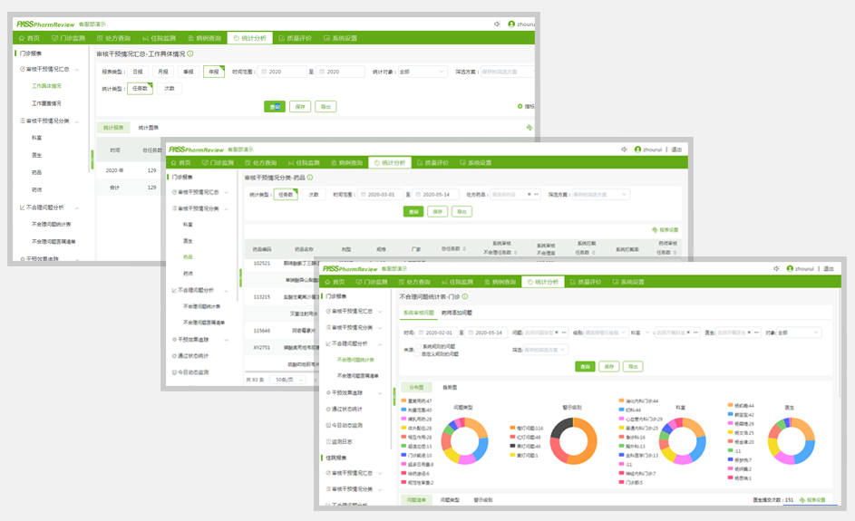Viewport: 855px width, 521px height.
Task: Clear the 科室 field using its × icon in front window
Action: pos(688,333)
